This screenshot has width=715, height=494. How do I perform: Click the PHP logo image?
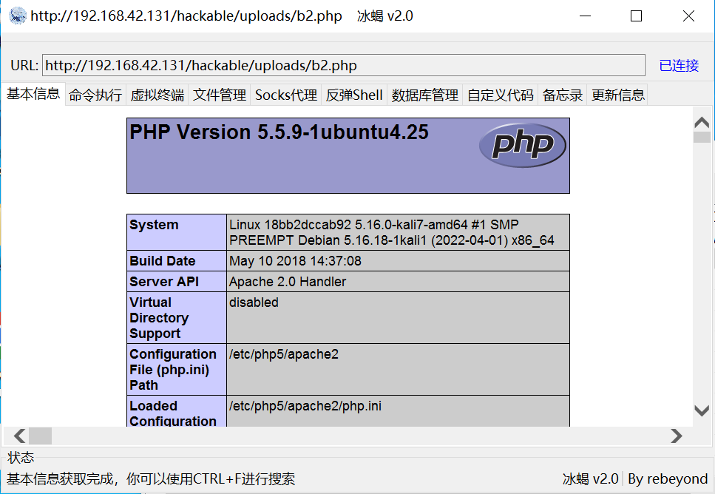pos(522,145)
